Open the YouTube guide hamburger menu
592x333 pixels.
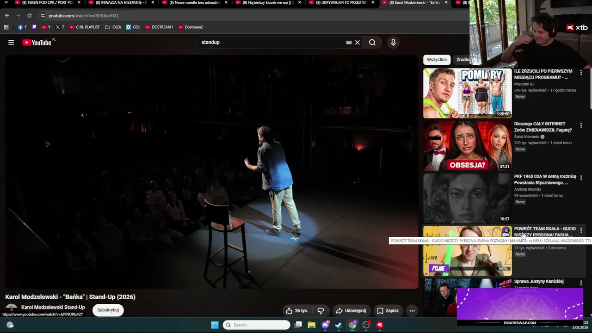point(11,43)
